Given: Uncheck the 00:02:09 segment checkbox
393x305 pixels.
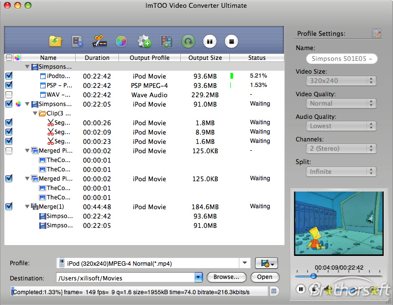Looking at the screenshot, I should 9,132.
